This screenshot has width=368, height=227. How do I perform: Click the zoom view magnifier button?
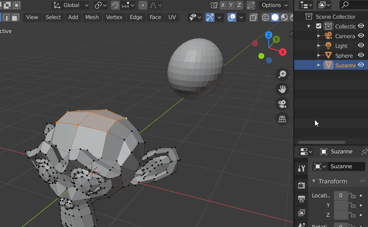[282, 74]
